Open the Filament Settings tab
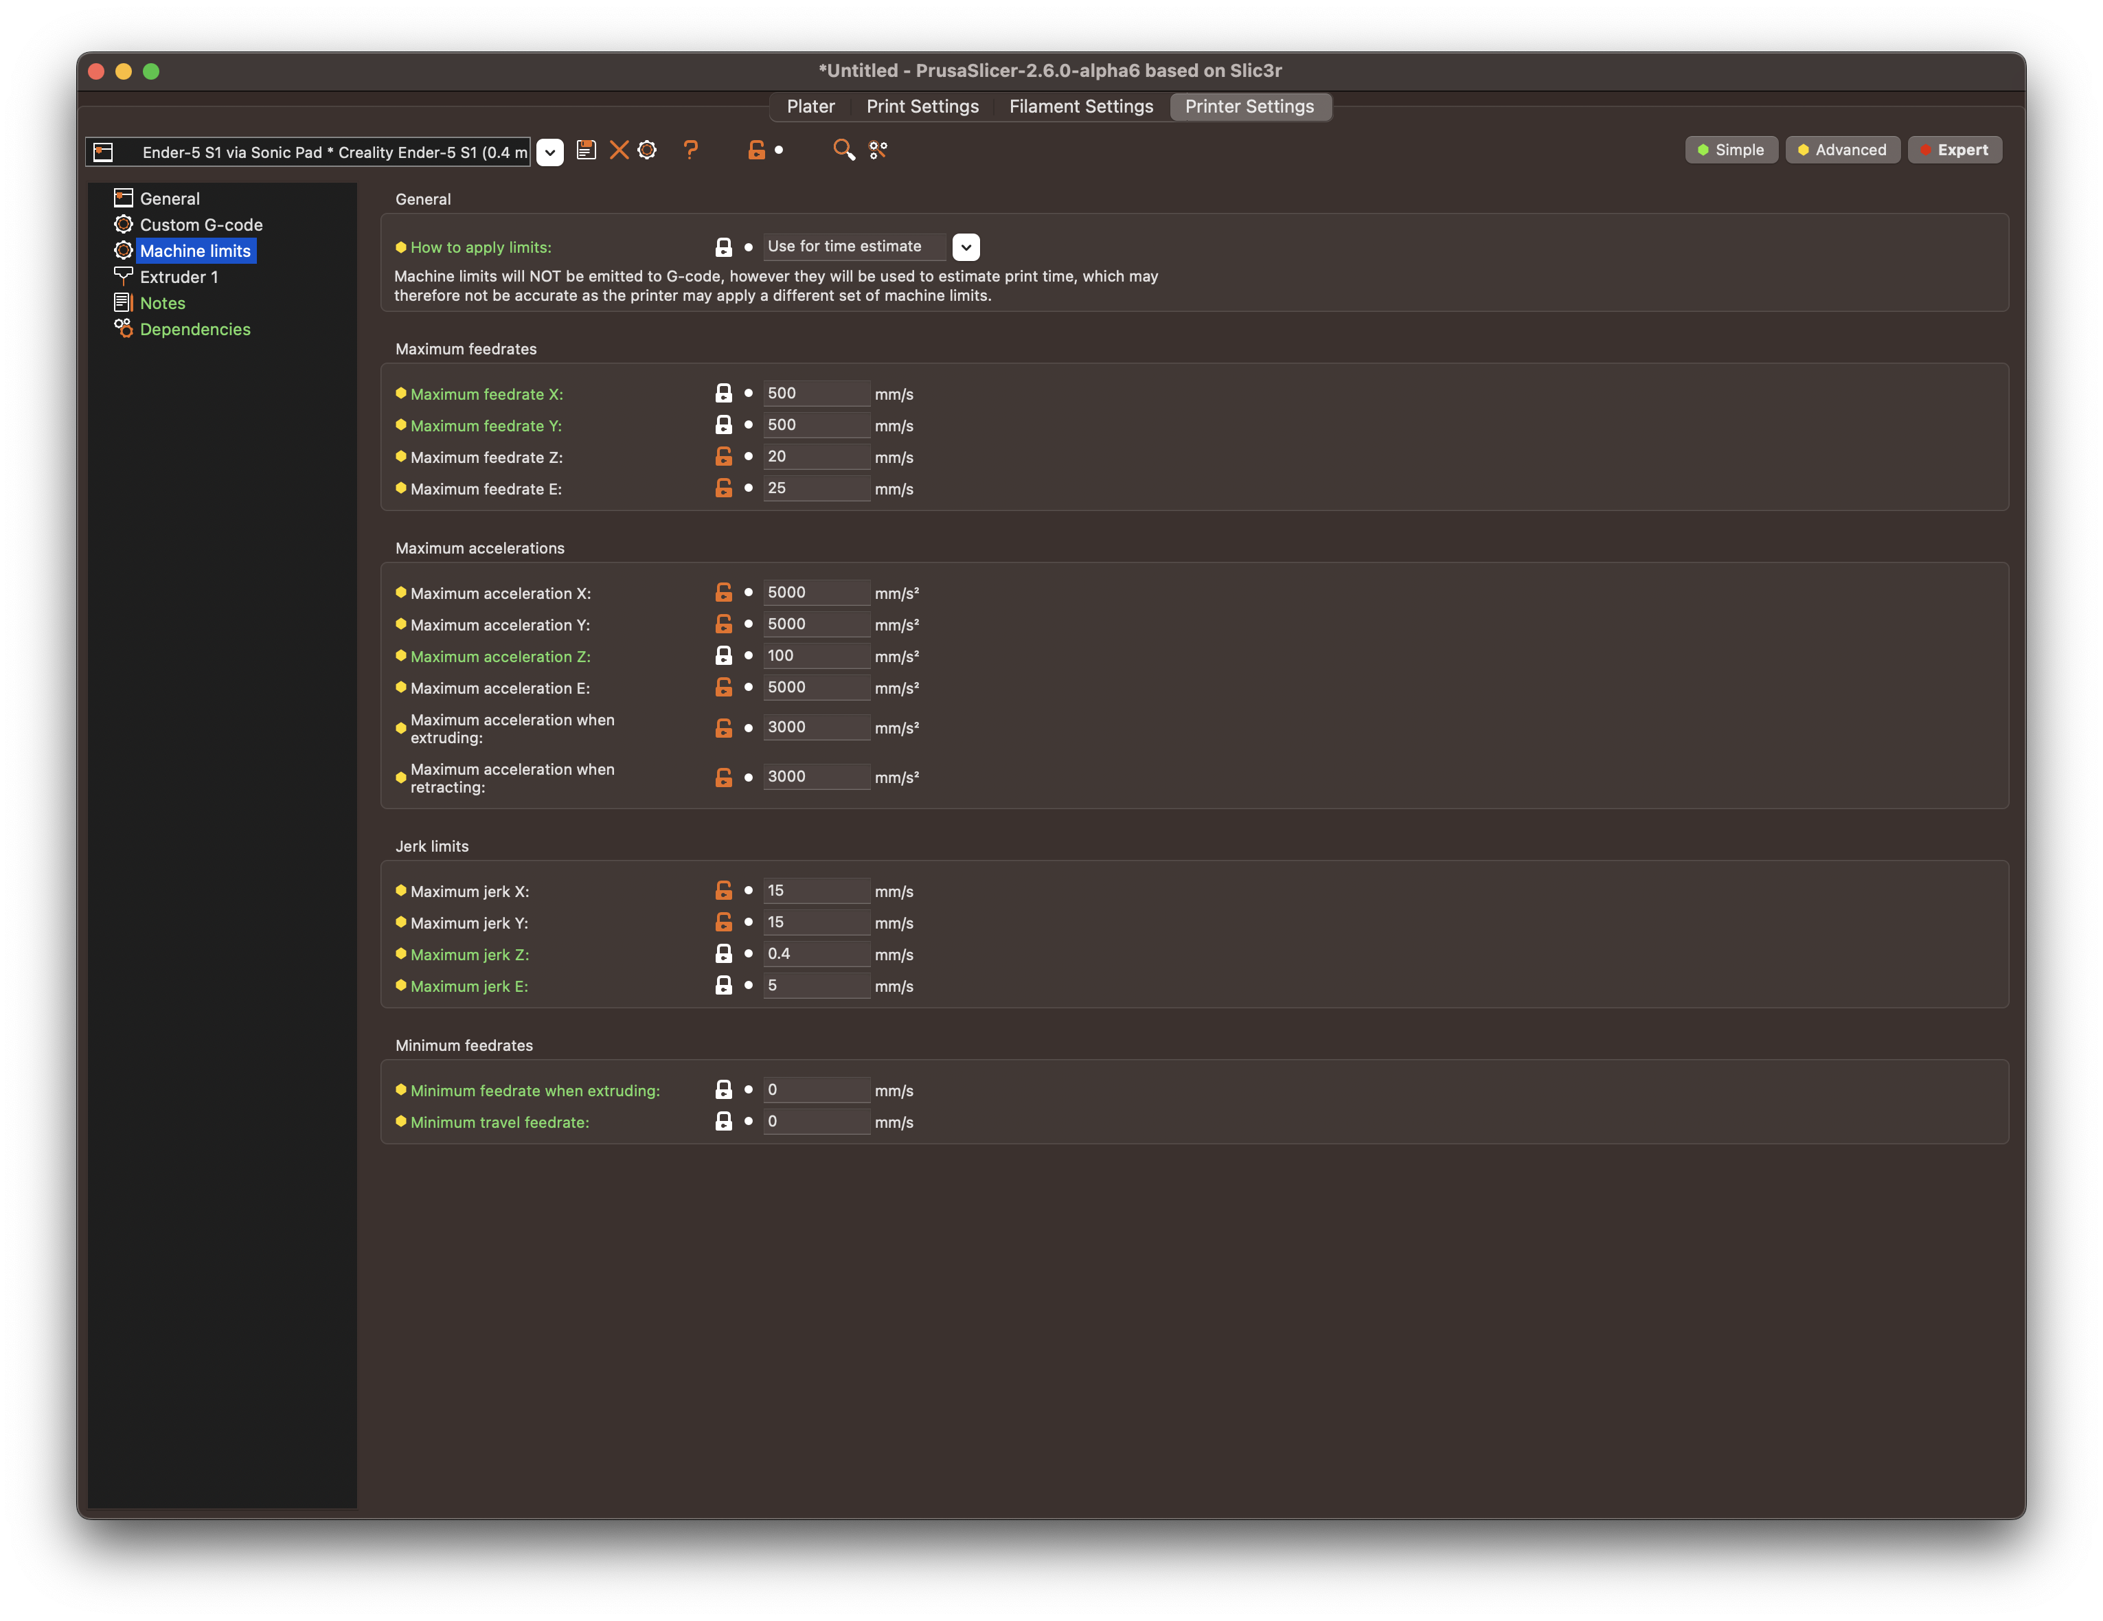Image resolution: width=2103 pixels, height=1621 pixels. coord(1080,107)
